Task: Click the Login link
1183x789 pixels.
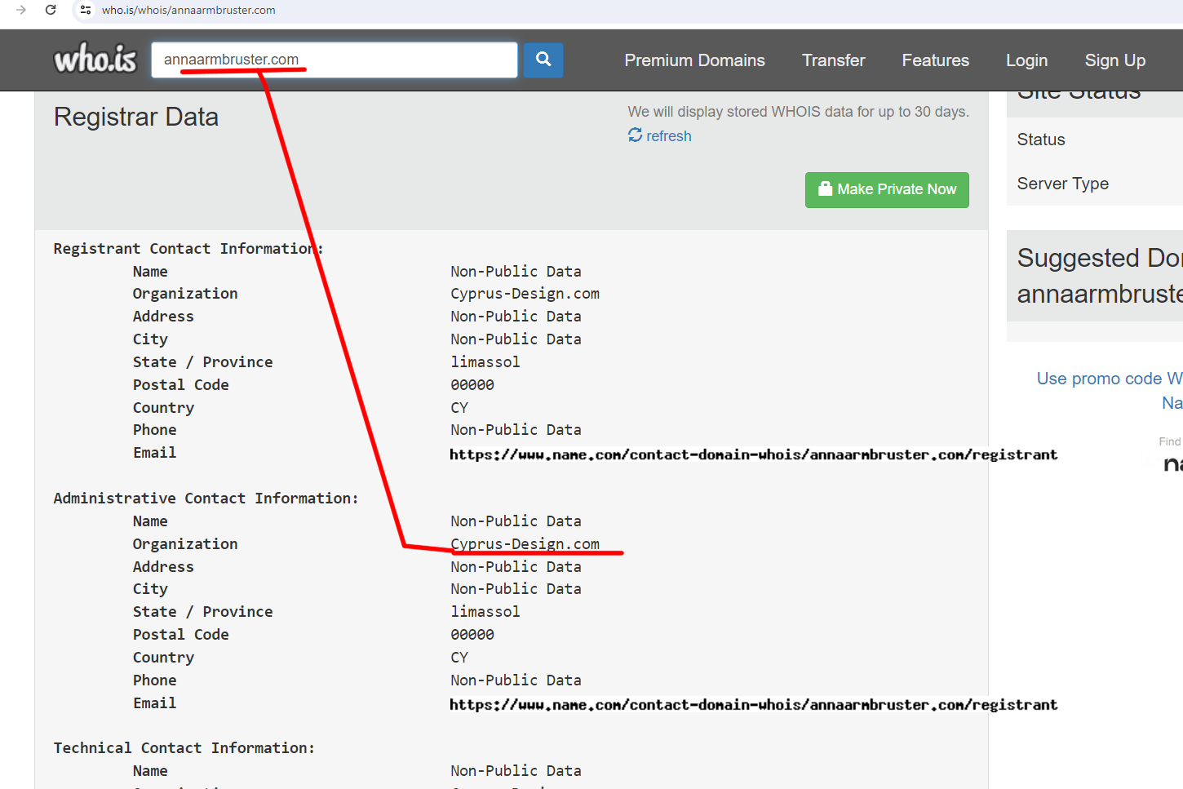Action: click(1026, 60)
